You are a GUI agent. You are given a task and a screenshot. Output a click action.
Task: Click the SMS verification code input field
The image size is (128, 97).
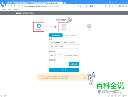pos(59,64)
